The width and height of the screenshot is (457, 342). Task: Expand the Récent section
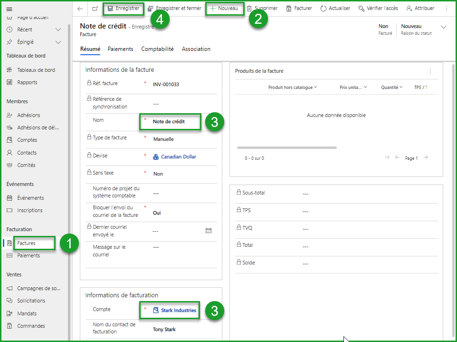click(x=58, y=29)
